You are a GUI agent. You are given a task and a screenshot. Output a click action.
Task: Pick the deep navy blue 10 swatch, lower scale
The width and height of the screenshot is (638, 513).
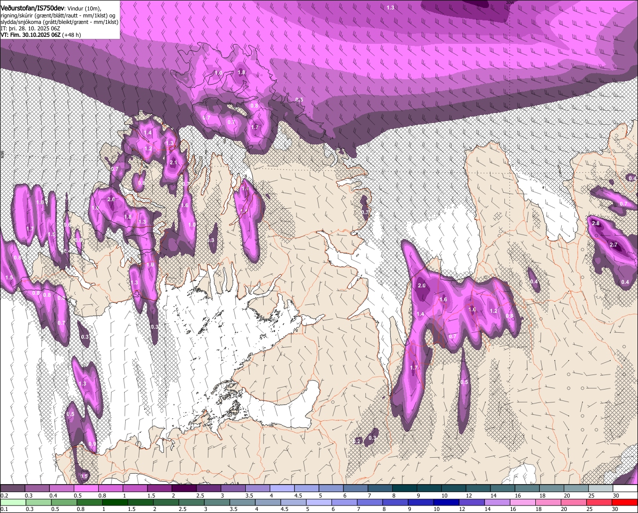pyautogui.click(x=446, y=503)
